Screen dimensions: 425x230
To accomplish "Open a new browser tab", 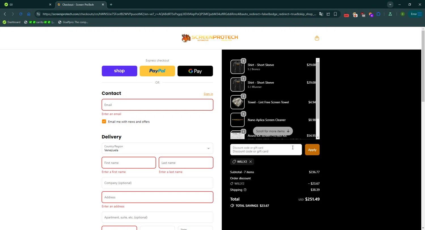I will (x=111, y=5).
